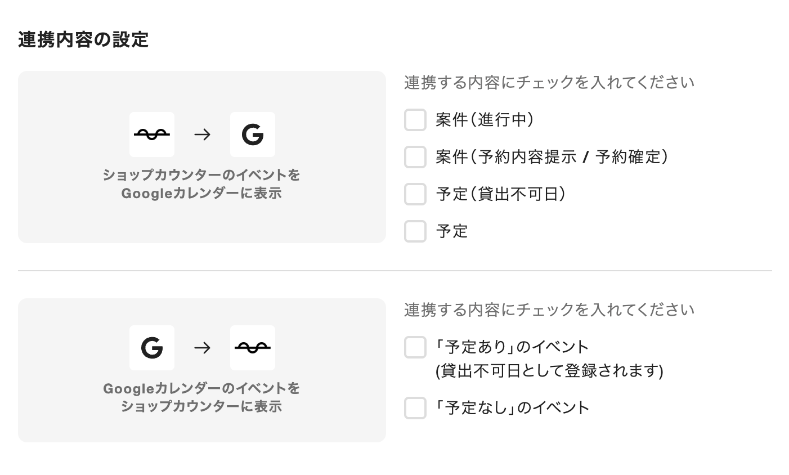
Task: Click the Googleカレンダーのイベントをショップカウンターに表示 caption
Action: coord(201,397)
